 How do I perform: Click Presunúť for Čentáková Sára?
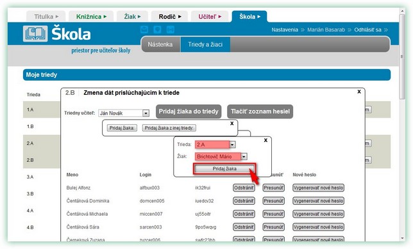274,227
